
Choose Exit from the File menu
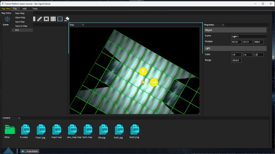(17, 30)
